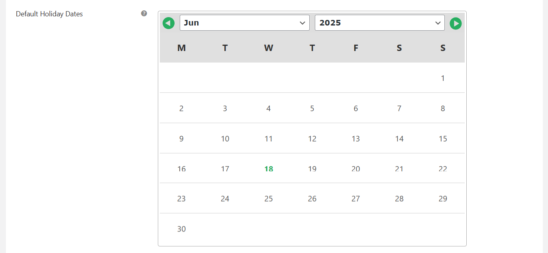Choose June 2 in the calendar
The image size is (548, 253).
point(181,108)
